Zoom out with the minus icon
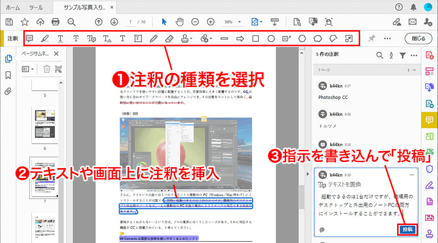The height and width of the screenshot is (243, 438). (195, 22)
